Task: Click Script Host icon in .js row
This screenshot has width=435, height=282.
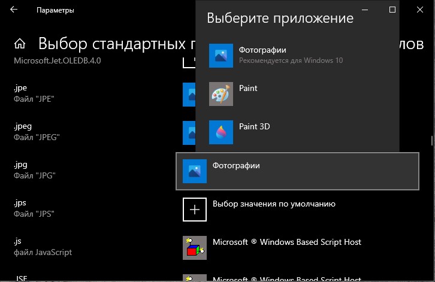Action: 195,248
